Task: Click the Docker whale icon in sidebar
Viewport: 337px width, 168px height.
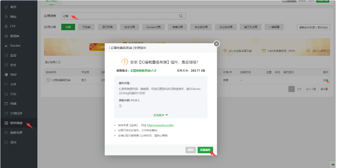Action: 6,46
